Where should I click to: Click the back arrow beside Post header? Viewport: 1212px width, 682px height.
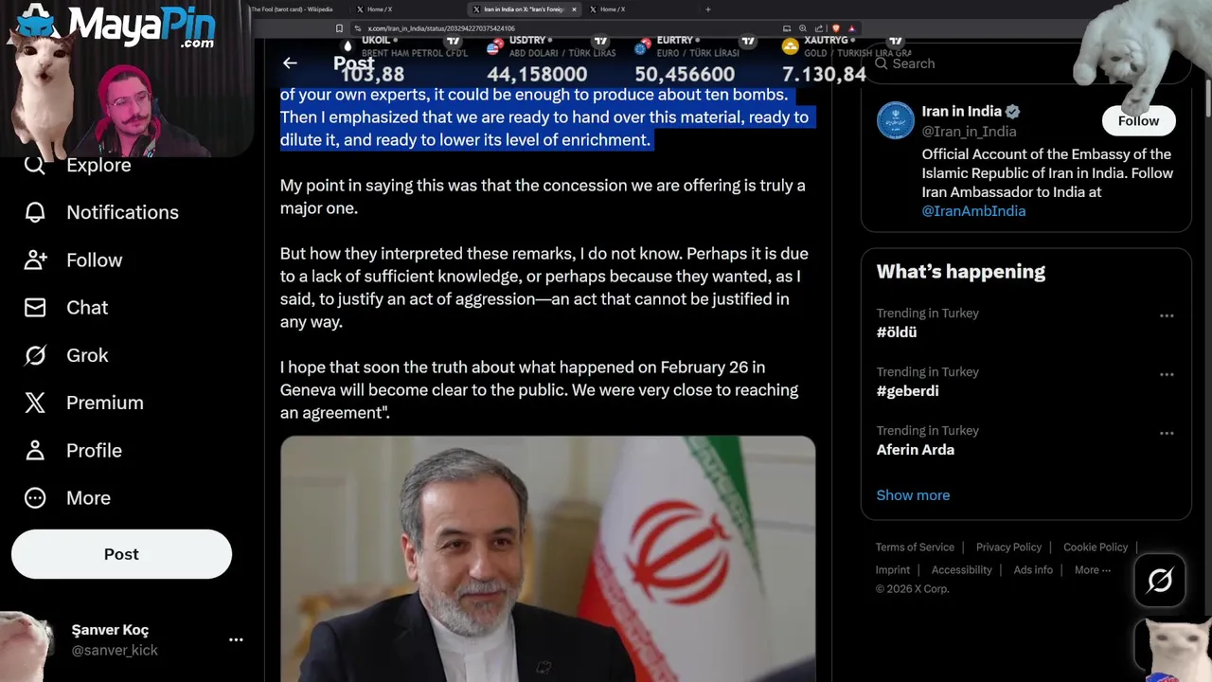pos(290,63)
